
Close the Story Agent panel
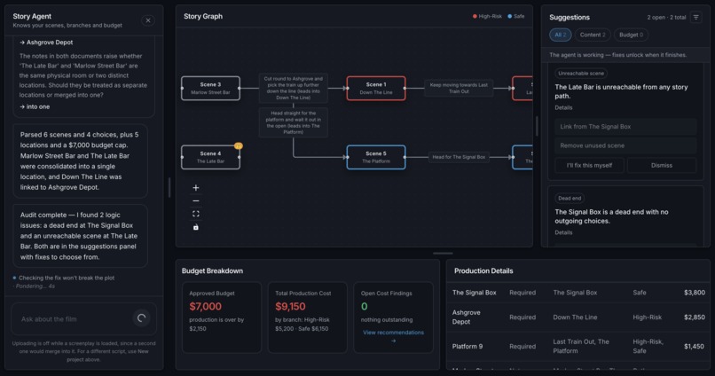[148, 20]
